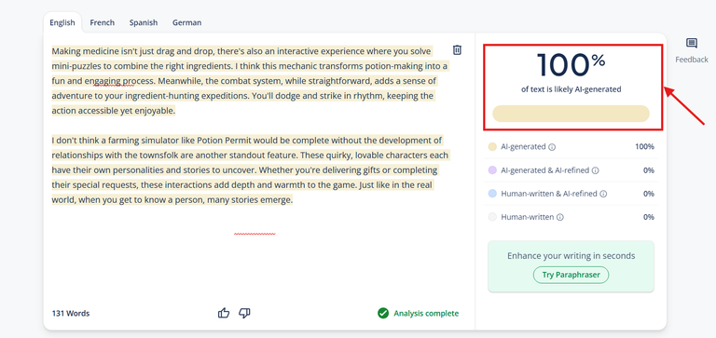
Task: Select the English tab
Action: (62, 22)
